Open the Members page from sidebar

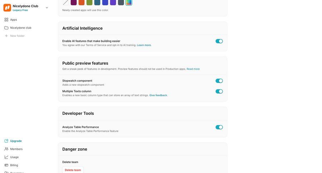point(16,149)
